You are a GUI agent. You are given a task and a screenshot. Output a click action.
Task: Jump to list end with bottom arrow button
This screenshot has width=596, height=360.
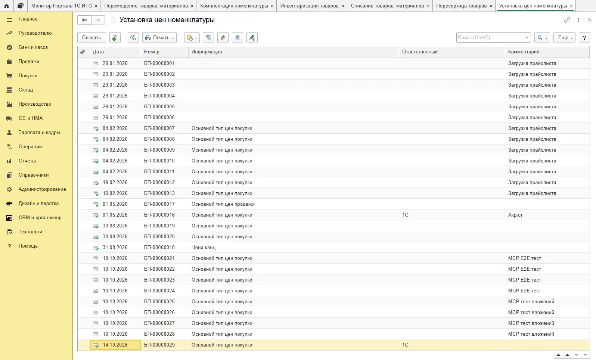(x=585, y=355)
